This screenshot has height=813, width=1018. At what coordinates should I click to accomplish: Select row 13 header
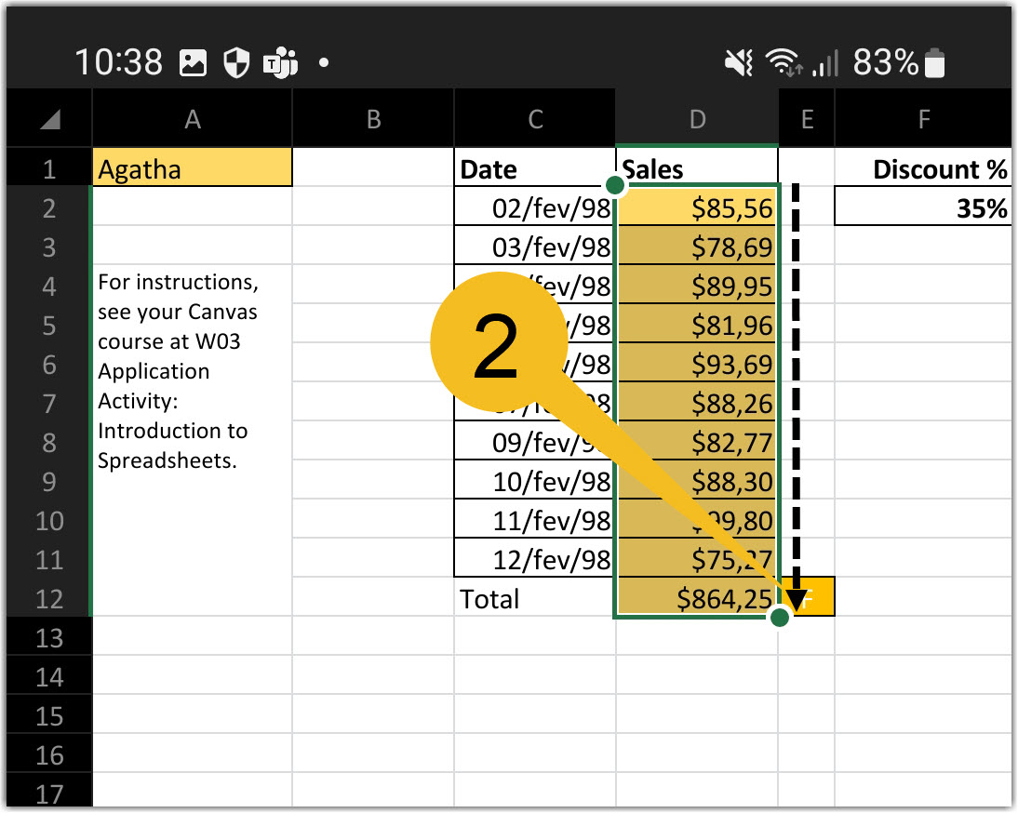[x=49, y=638]
